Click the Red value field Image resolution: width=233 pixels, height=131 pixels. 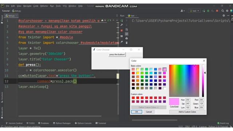(x=201, y=100)
